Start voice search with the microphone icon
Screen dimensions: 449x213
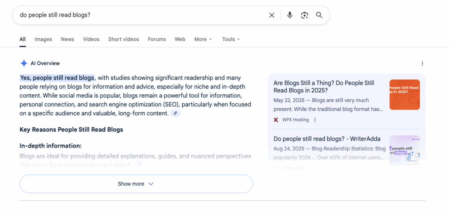coord(289,15)
